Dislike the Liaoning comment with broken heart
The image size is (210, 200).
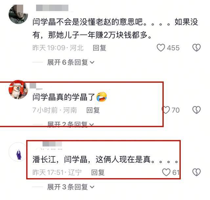coord(197,172)
